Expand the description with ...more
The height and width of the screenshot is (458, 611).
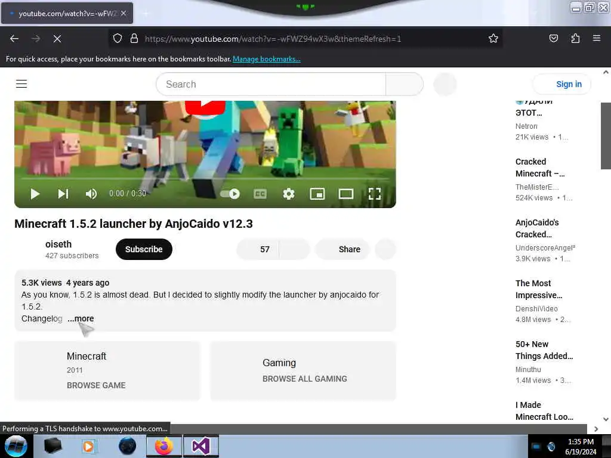(81, 318)
